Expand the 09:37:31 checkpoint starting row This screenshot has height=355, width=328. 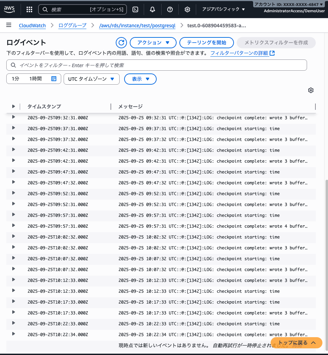[x=13, y=128]
